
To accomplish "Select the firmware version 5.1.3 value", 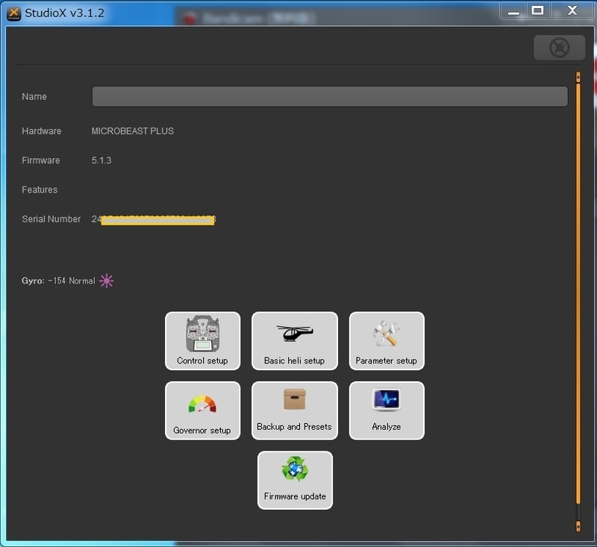I will pos(101,160).
